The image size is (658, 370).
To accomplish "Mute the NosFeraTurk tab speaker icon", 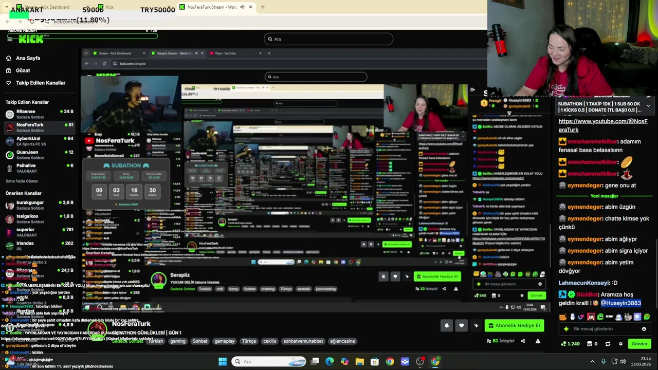I will [242, 7].
